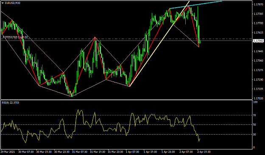265x155 pixels.
Task: Click price scale value 1.17615
Action: click(x=258, y=33)
